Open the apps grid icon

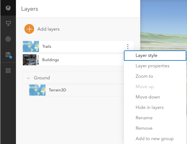(8, 71)
